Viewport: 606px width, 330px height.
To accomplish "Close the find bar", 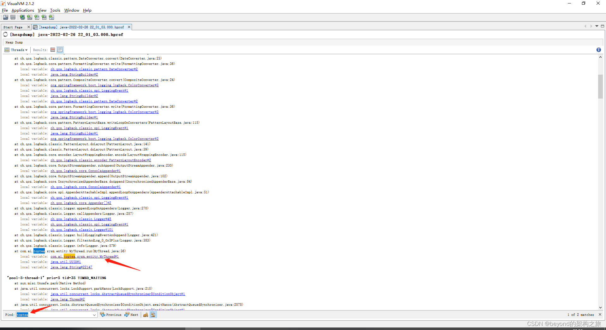I will pyautogui.click(x=600, y=315).
